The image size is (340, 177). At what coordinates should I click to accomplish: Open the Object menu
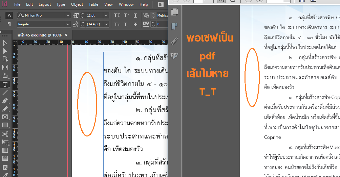[x=77, y=4]
